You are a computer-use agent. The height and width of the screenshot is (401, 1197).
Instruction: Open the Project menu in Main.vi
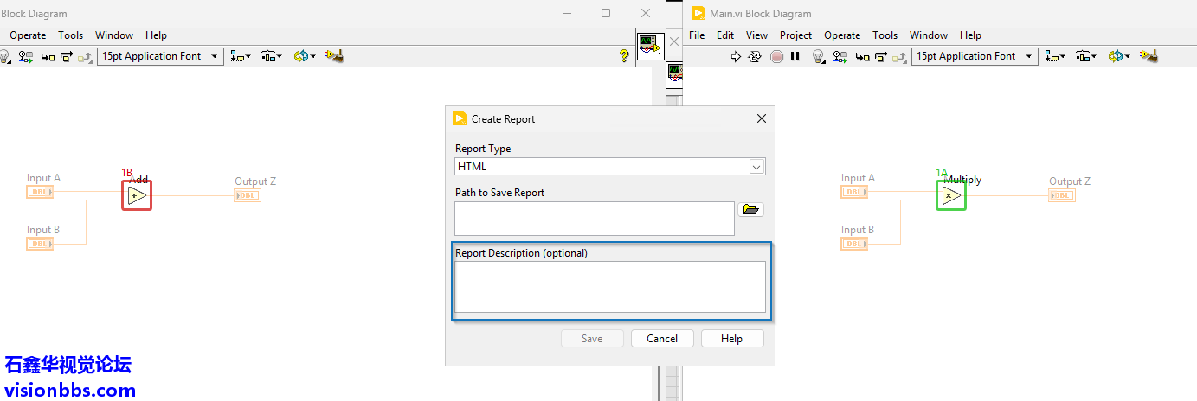pyautogui.click(x=795, y=35)
